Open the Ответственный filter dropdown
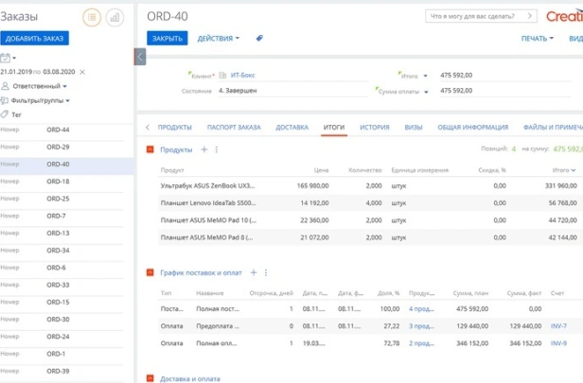This screenshot has height=383, width=583. coord(41,86)
